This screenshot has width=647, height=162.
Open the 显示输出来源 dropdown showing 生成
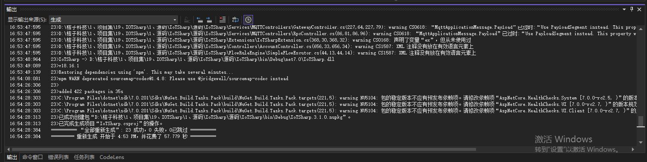coord(113,20)
